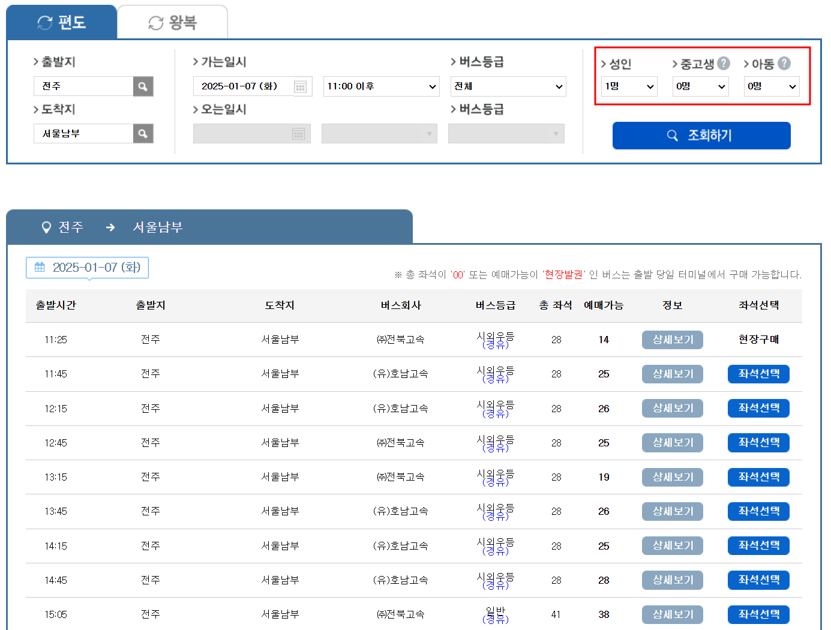This screenshot has width=831, height=630.
Task: Click the help icon next to 중고생
Action: pos(724,63)
